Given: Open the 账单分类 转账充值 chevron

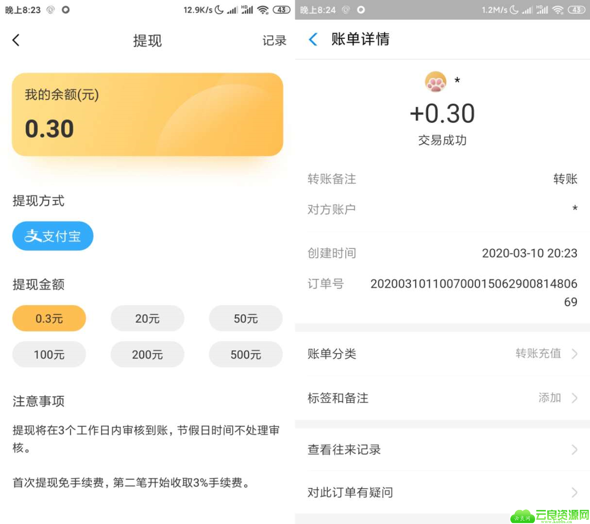Looking at the screenshot, I should coord(574,354).
